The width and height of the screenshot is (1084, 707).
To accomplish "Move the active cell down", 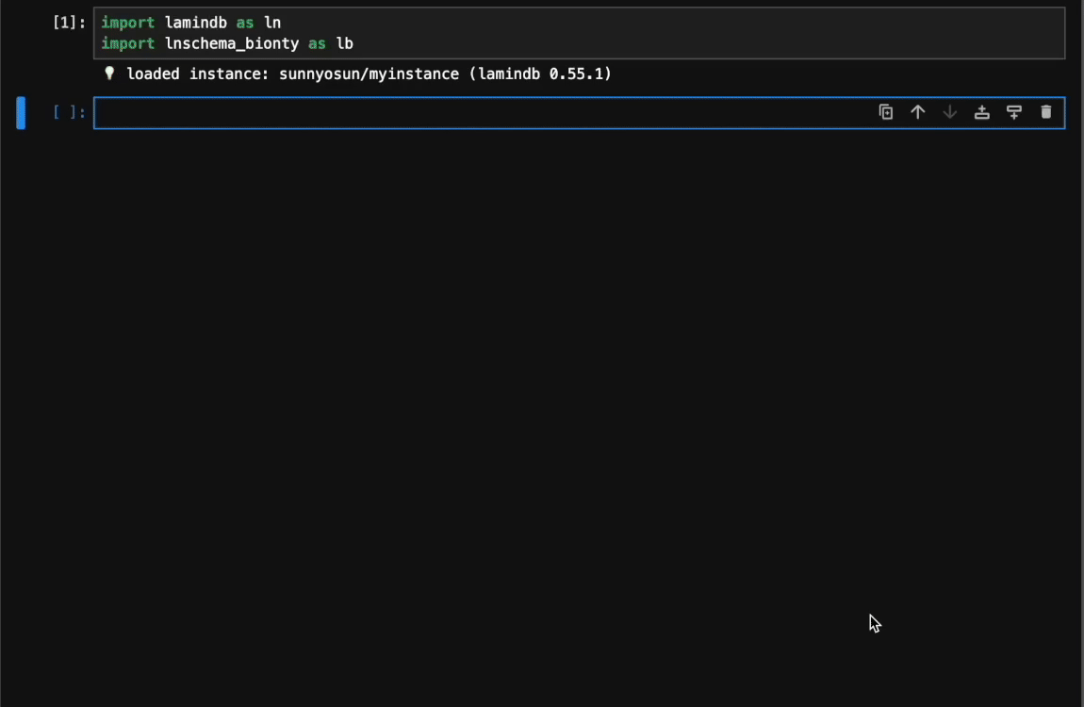I will (950, 111).
